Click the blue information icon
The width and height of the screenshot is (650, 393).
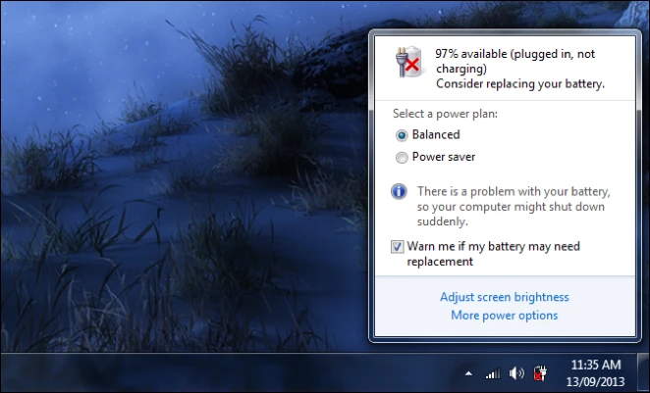click(400, 191)
